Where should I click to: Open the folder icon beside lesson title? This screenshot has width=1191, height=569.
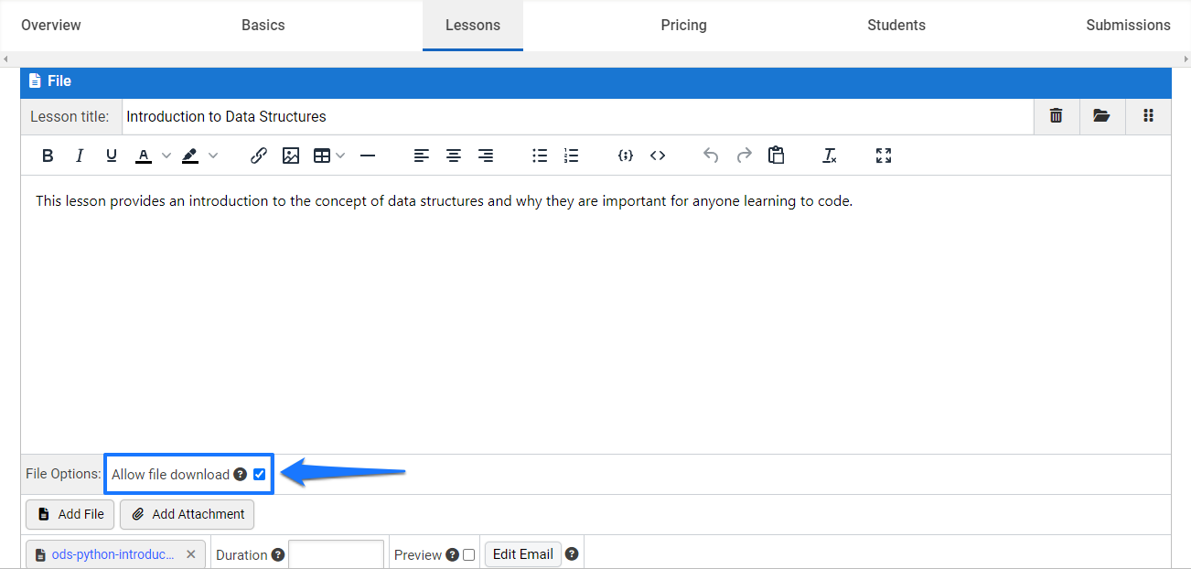pos(1101,116)
